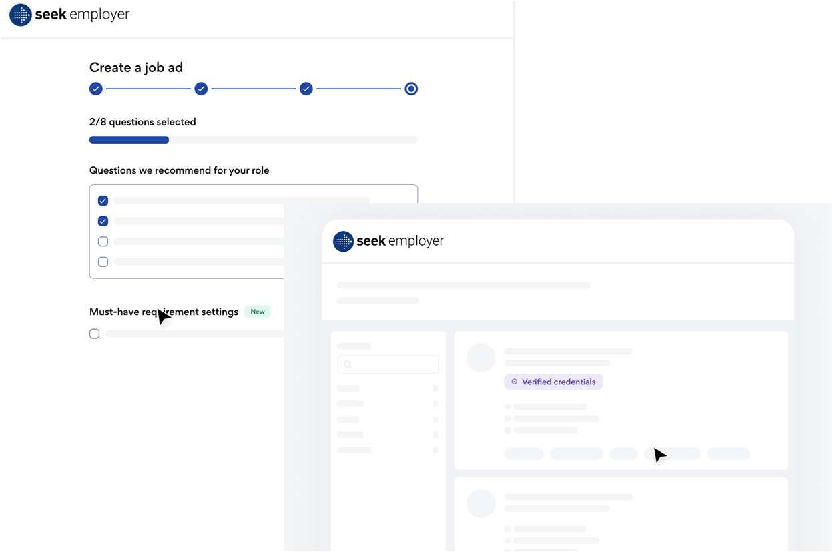Click the current fourth step indicator
The height and width of the screenshot is (552, 833).
click(411, 89)
